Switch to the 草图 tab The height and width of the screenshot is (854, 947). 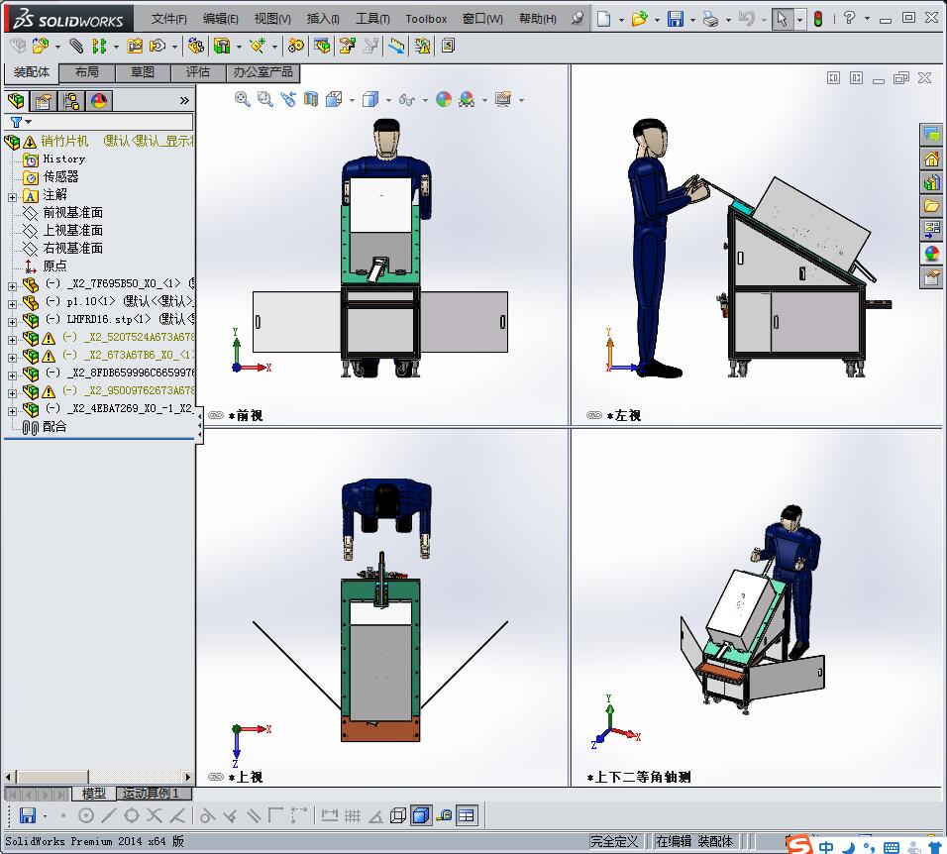(143, 72)
